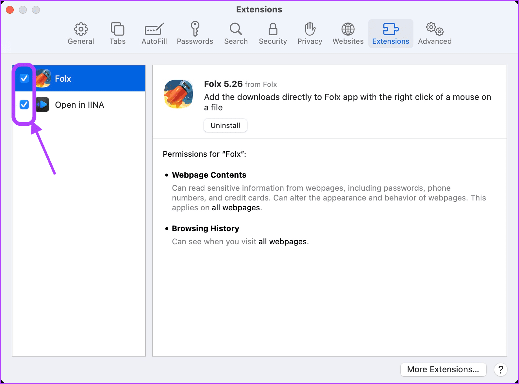Open the General preferences gear icon
Image resolution: width=519 pixels, height=384 pixels.
tap(81, 29)
